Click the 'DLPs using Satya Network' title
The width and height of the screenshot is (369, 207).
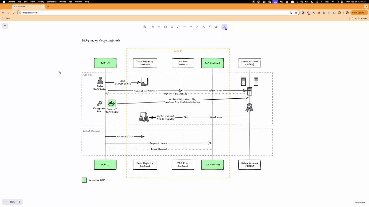[x=101, y=41]
